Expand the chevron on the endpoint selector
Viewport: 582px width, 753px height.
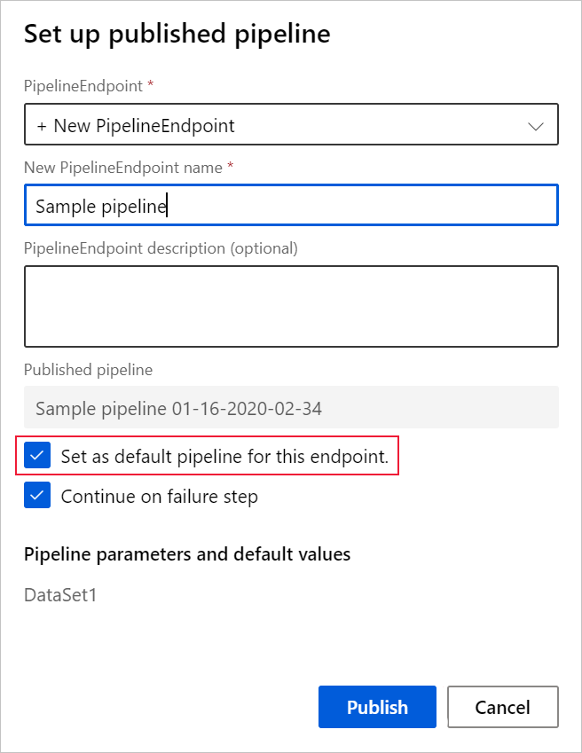click(x=536, y=125)
